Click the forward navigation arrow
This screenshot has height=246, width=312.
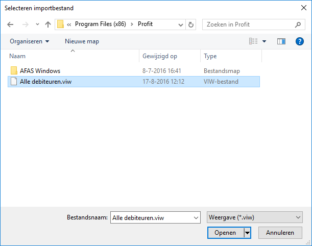pos(25,24)
